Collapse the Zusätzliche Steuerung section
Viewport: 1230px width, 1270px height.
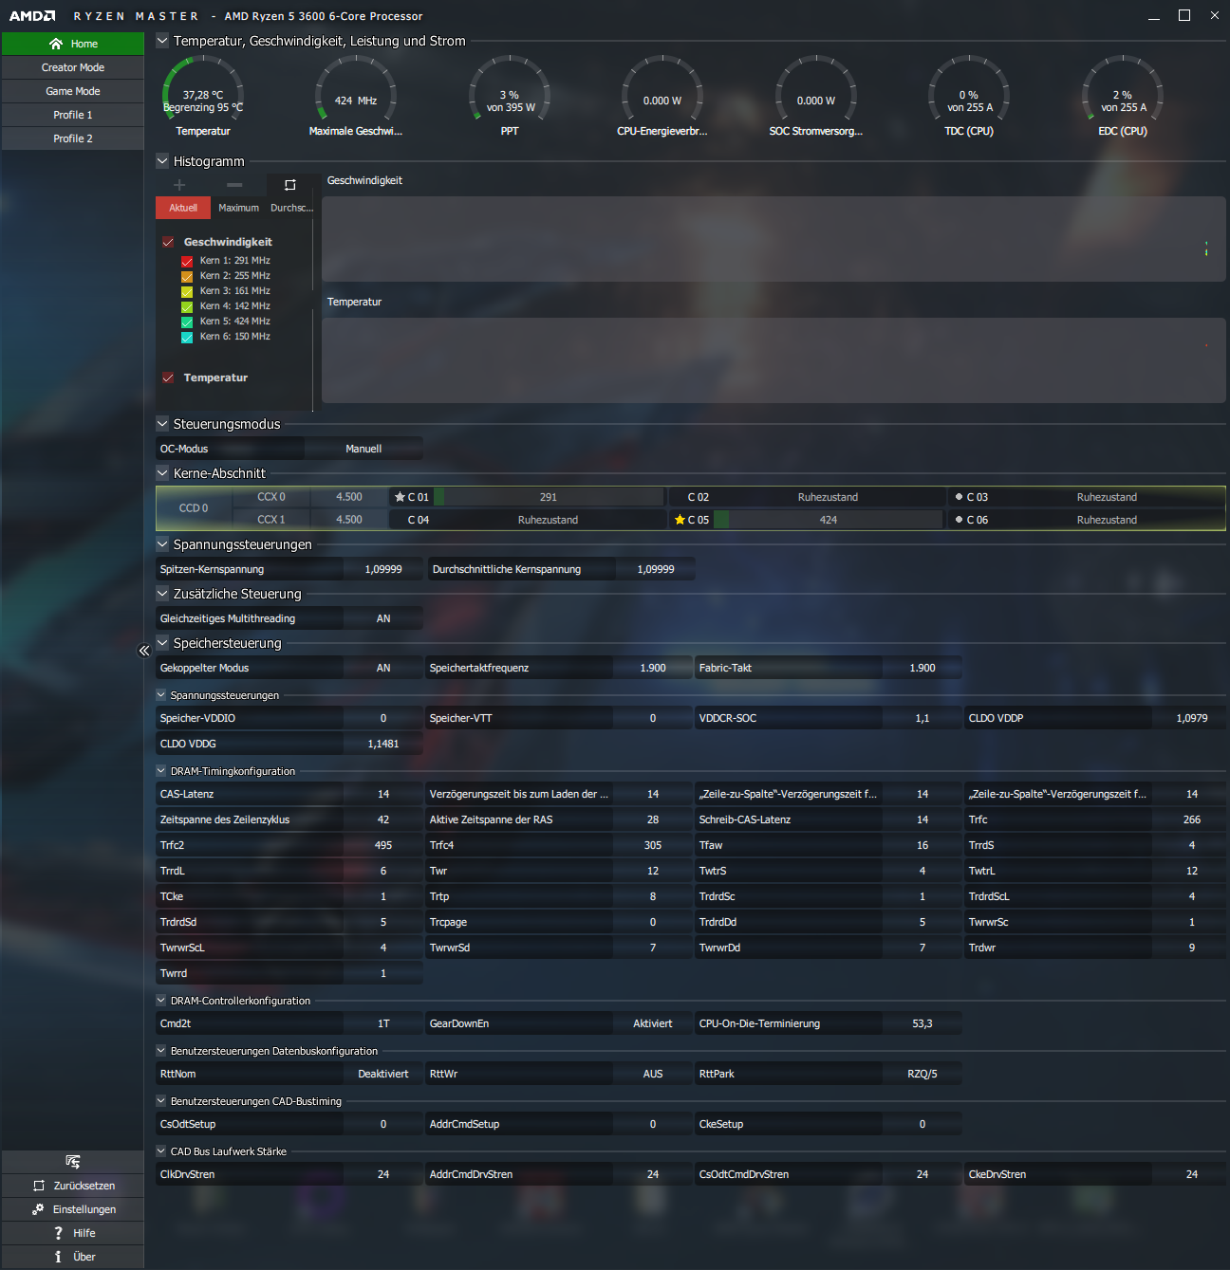[x=162, y=594]
